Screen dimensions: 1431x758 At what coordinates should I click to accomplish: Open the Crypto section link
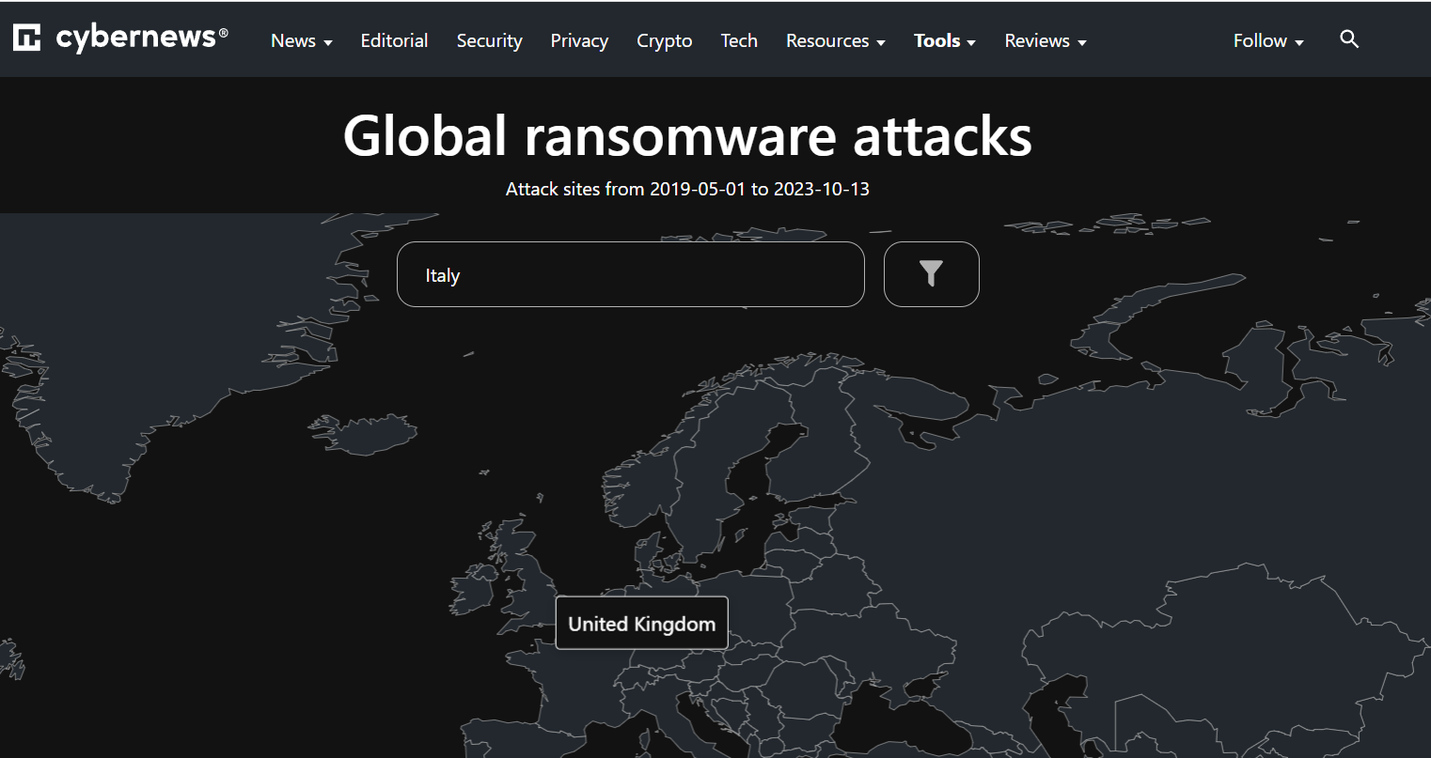(x=664, y=41)
